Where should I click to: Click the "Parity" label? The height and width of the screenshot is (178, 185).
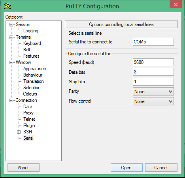click(x=74, y=91)
